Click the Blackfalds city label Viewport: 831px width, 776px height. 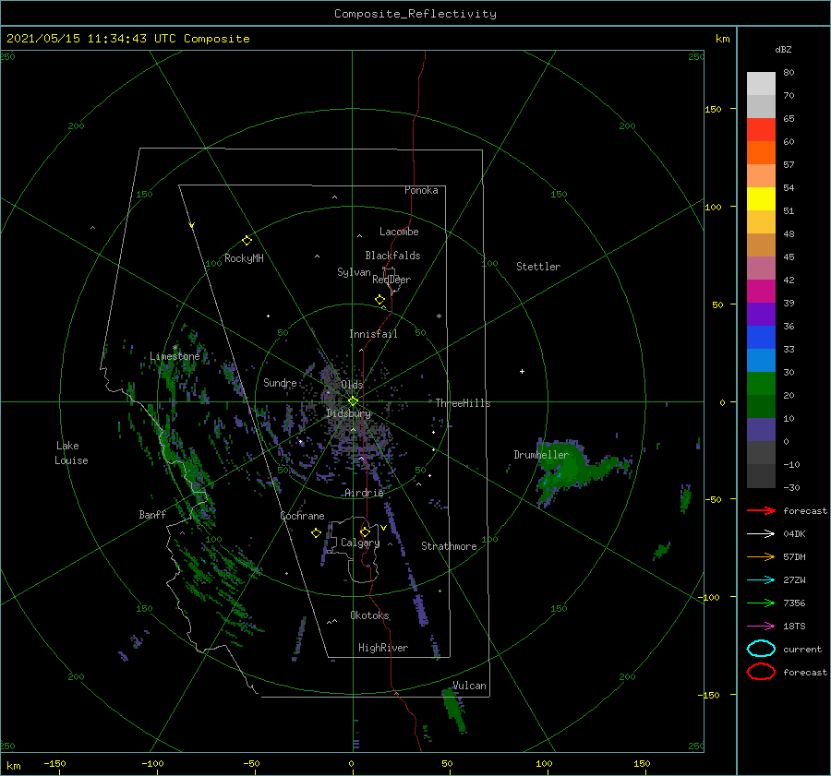point(392,256)
